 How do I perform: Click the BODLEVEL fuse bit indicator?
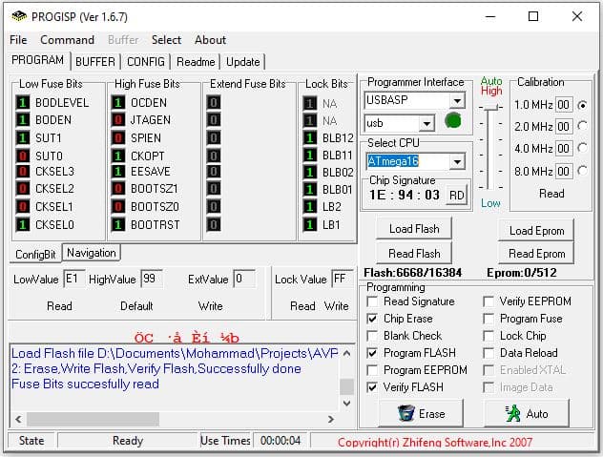[23, 103]
